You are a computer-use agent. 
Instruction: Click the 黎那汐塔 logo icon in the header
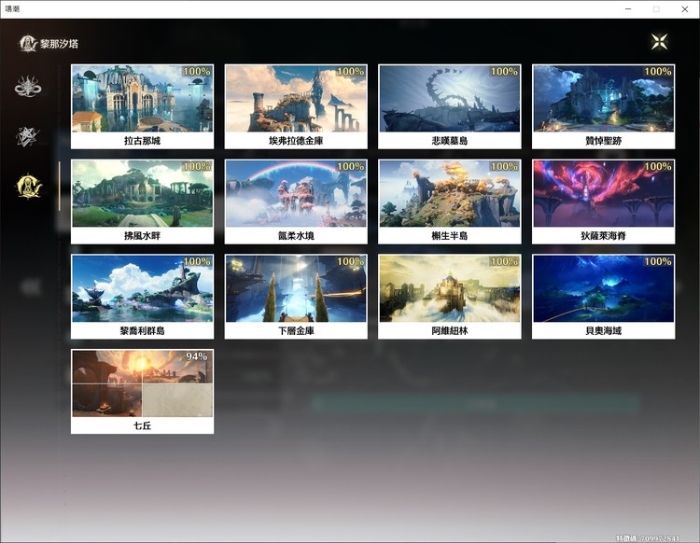point(28,44)
